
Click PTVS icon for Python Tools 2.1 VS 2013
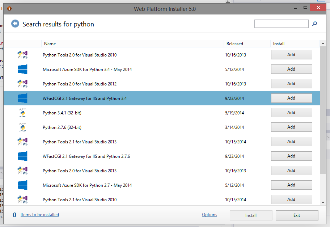point(22,142)
